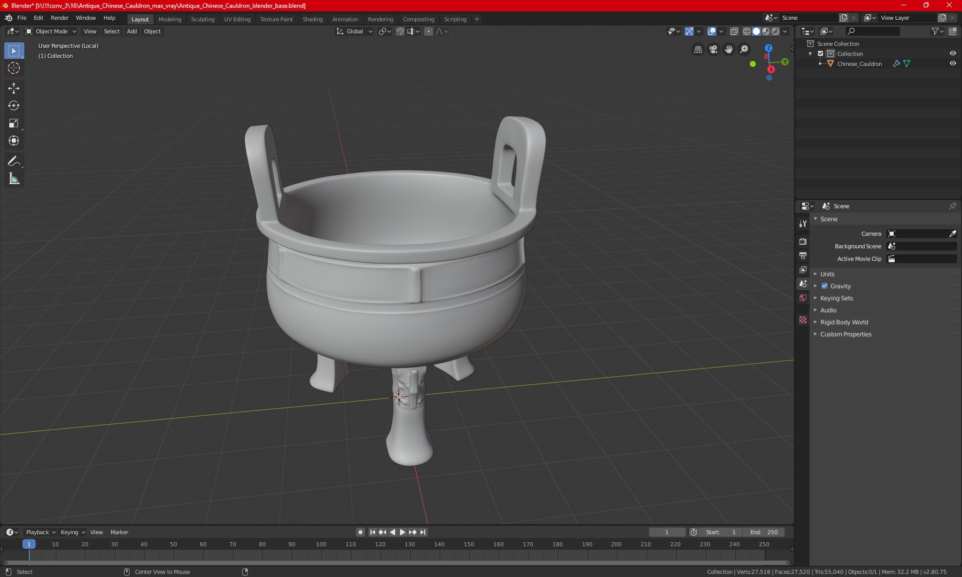
Task: Open the Render properties tab
Action: point(803,241)
